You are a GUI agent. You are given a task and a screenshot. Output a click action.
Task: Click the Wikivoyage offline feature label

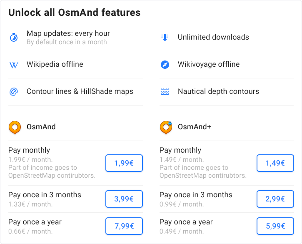pyautogui.click(x=209, y=64)
